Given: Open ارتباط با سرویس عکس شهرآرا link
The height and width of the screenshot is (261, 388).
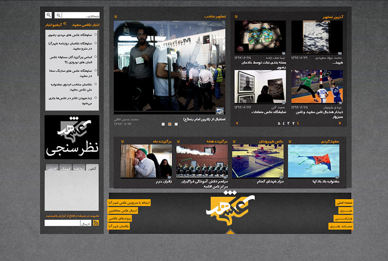Looking at the screenshot, I should [129, 203].
